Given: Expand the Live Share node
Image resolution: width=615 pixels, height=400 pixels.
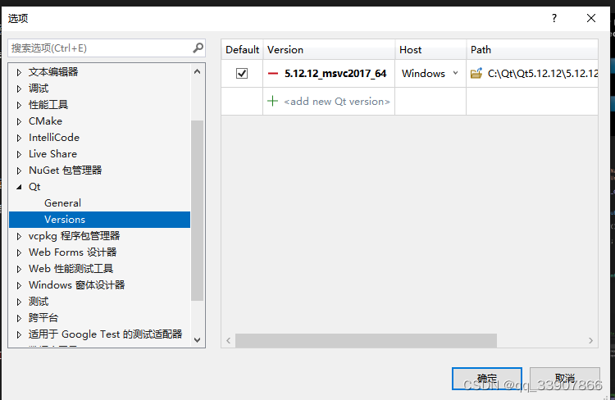Looking at the screenshot, I should click(x=19, y=154).
